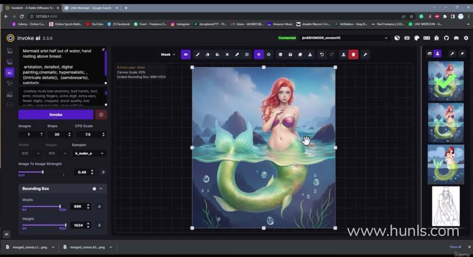473x257 pixels.
Task: Open the Discord link icon
Action: point(456,38)
